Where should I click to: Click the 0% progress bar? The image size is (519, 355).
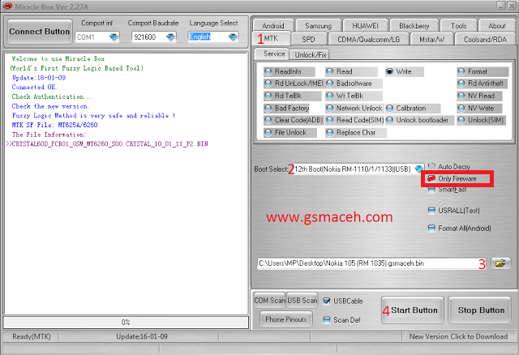click(x=126, y=323)
